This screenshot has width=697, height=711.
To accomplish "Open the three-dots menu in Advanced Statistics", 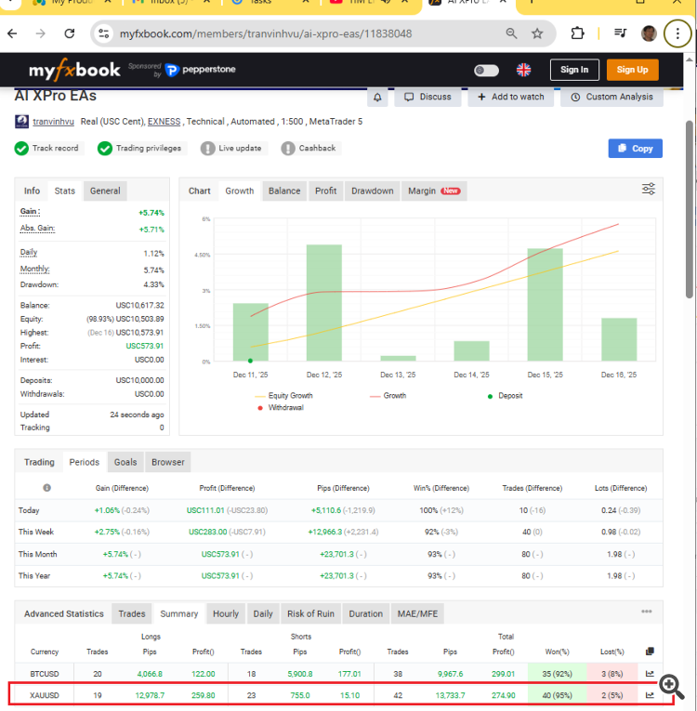I will 646,612.
